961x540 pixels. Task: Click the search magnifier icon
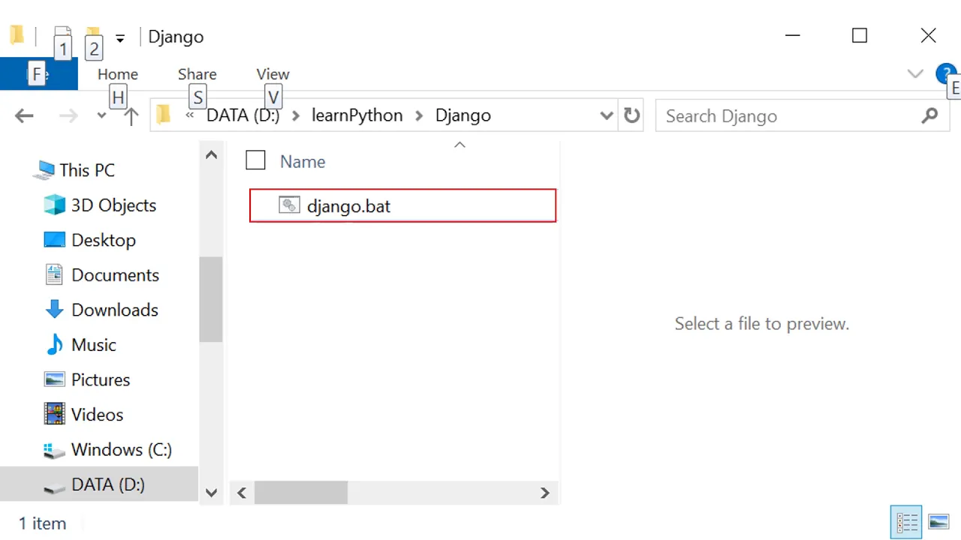[929, 115]
